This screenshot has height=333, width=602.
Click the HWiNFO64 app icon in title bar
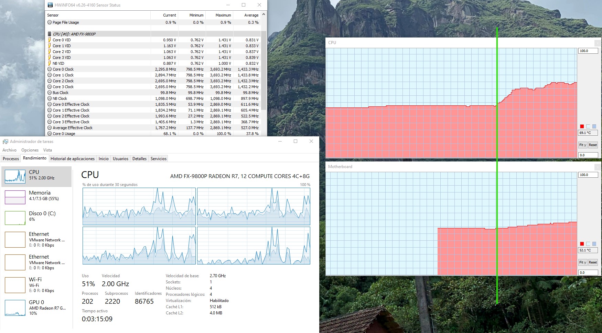pos(50,5)
